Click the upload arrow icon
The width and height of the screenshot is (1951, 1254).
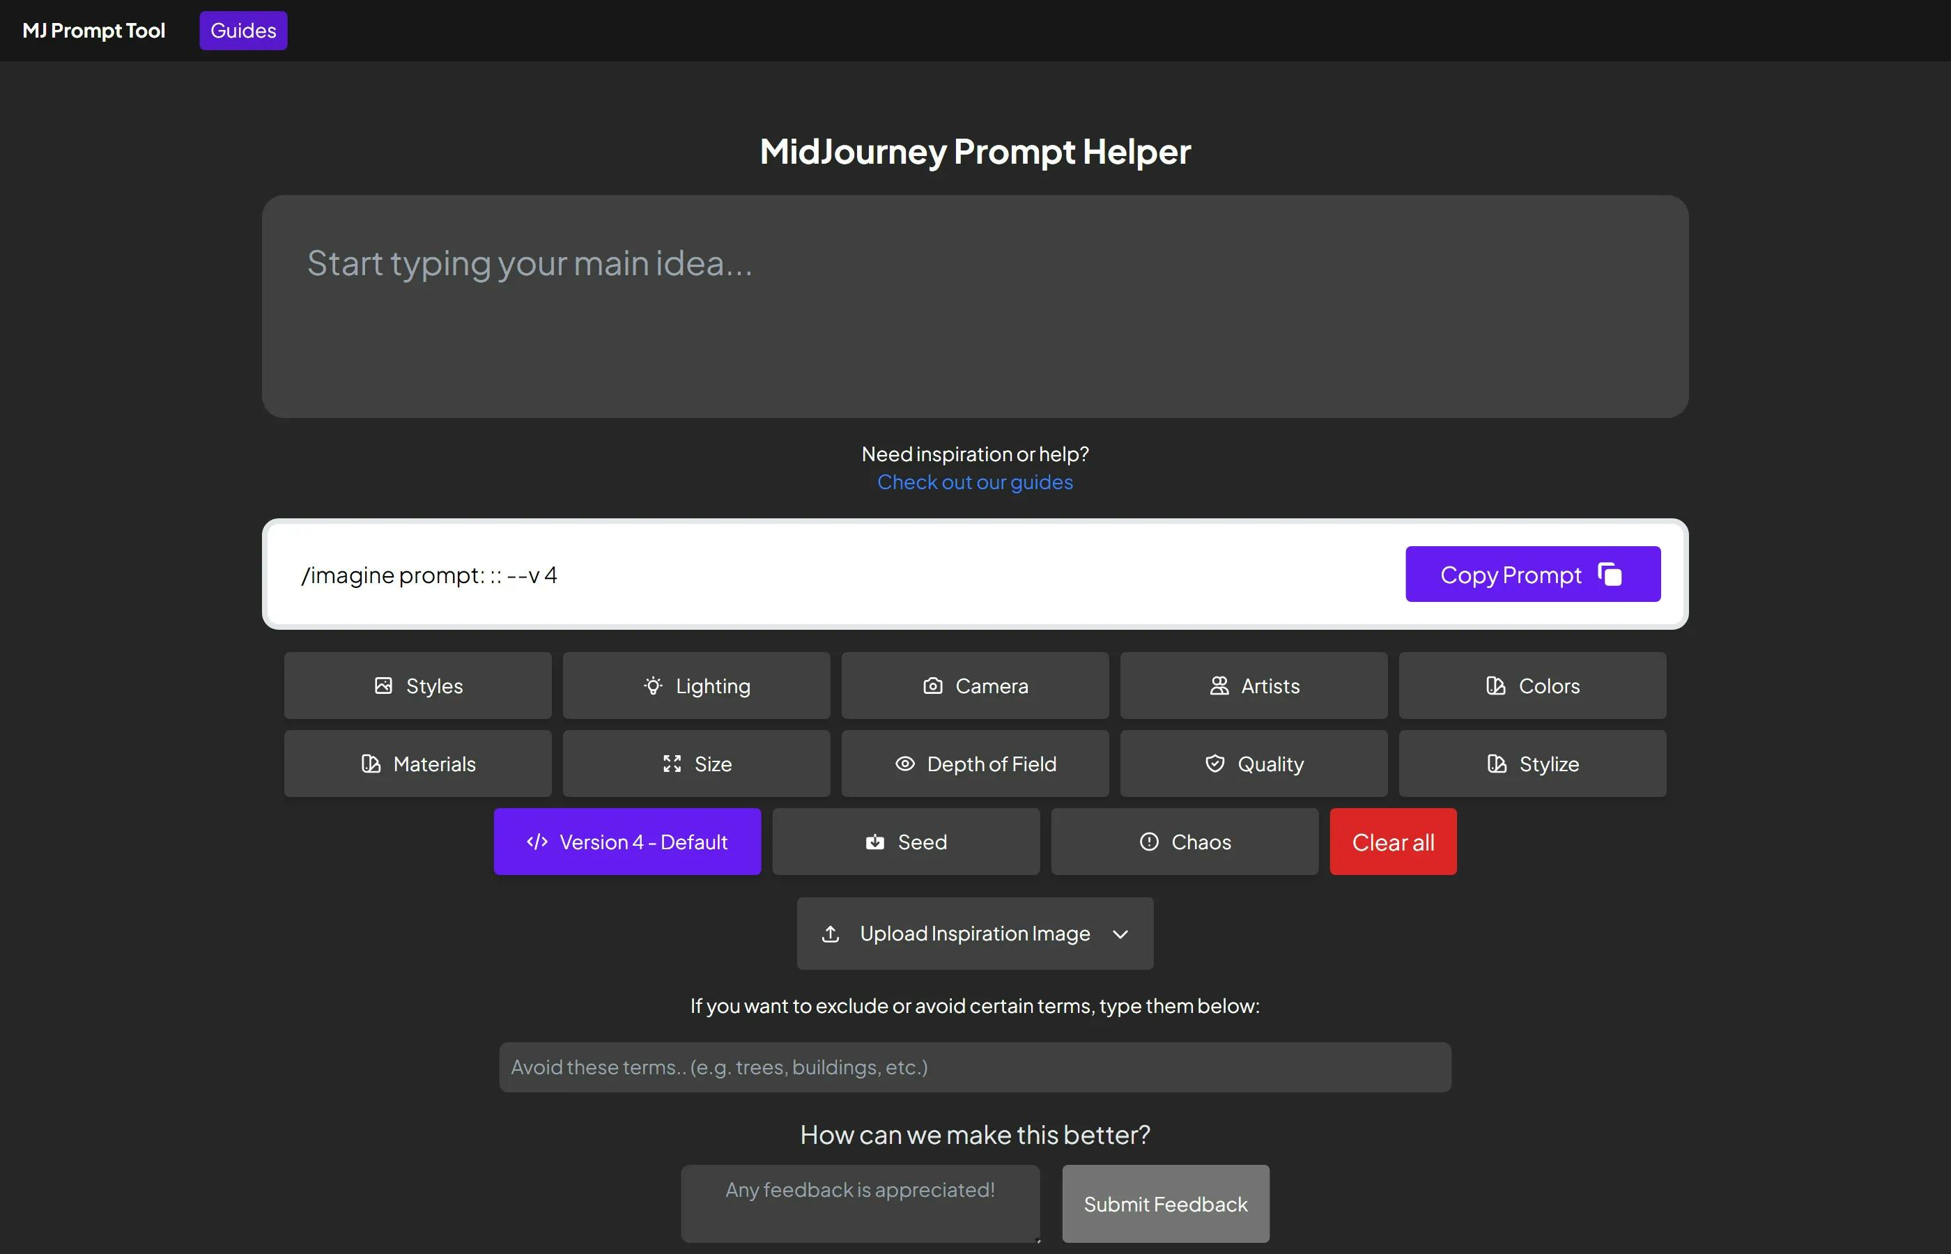point(831,934)
